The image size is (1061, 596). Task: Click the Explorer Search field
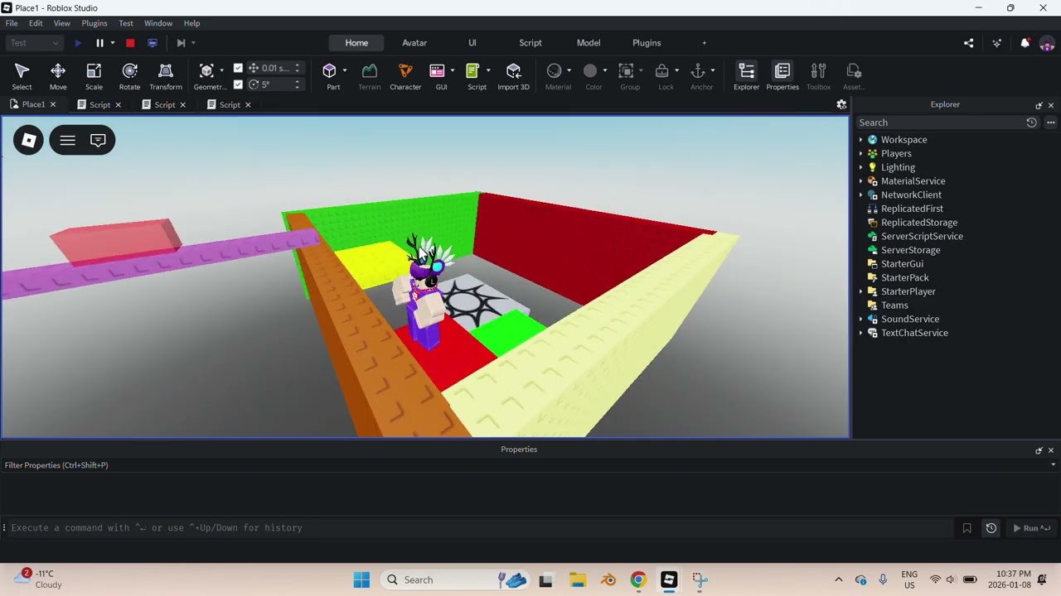(x=940, y=123)
